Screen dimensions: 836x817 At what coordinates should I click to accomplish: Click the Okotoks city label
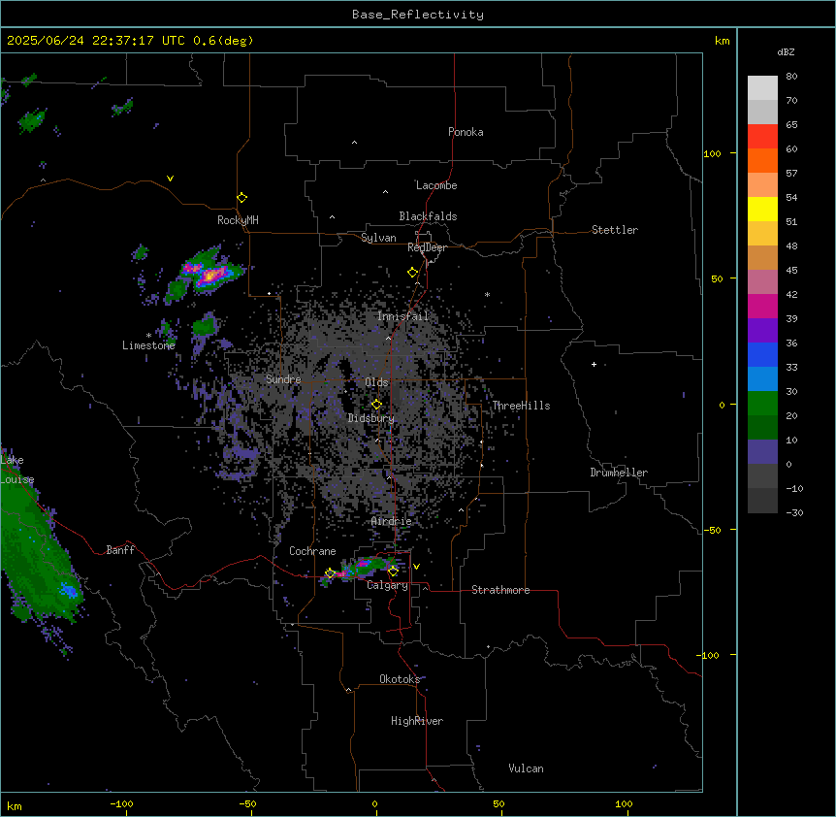click(400, 679)
